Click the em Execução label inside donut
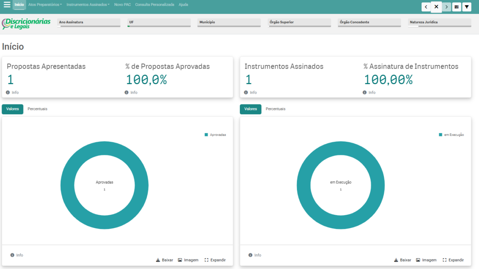This screenshot has width=479, height=269. pyautogui.click(x=341, y=182)
